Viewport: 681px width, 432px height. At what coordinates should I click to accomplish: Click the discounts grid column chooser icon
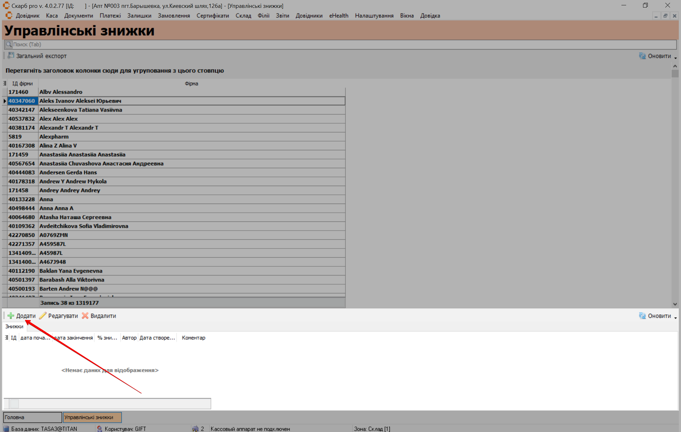point(7,338)
